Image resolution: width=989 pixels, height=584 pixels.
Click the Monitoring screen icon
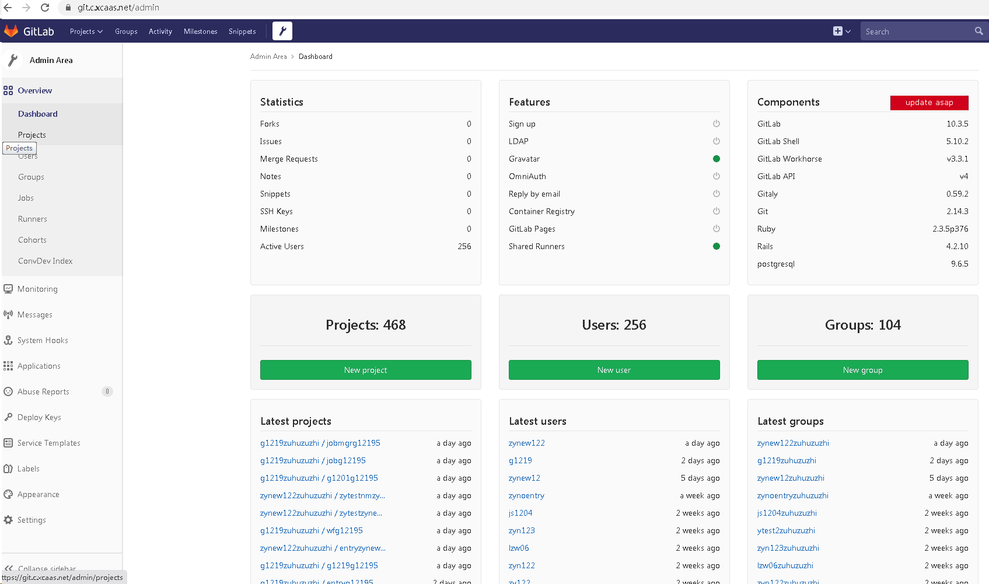click(x=8, y=289)
